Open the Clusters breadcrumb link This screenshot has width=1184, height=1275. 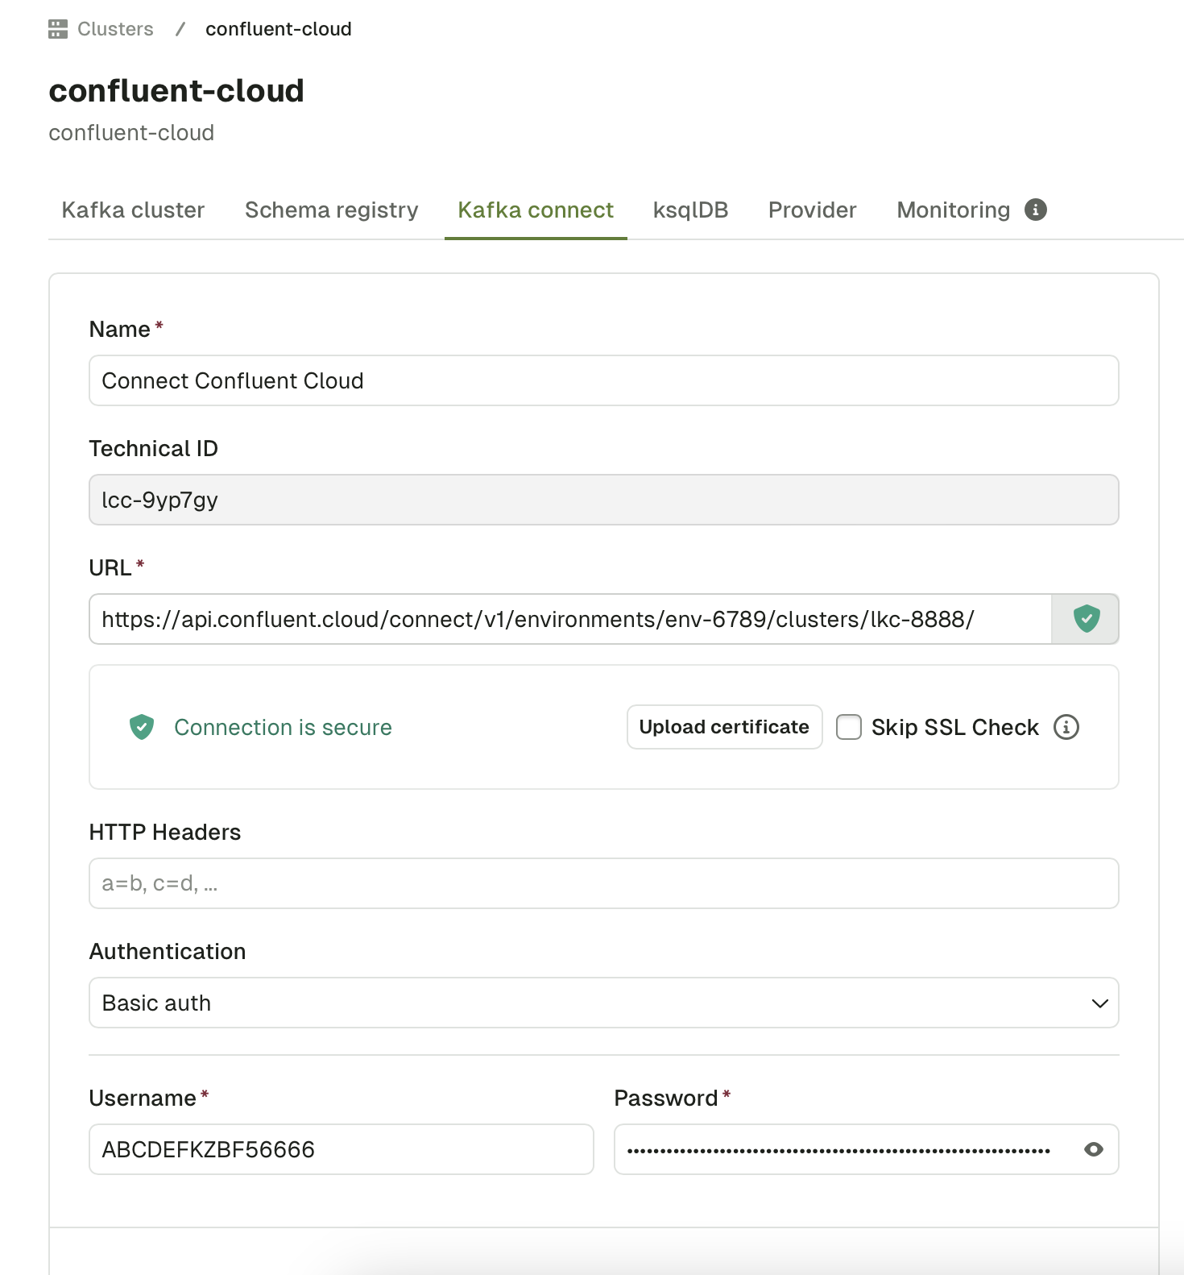[115, 29]
